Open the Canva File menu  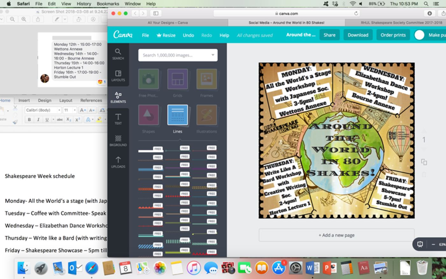click(145, 35)
